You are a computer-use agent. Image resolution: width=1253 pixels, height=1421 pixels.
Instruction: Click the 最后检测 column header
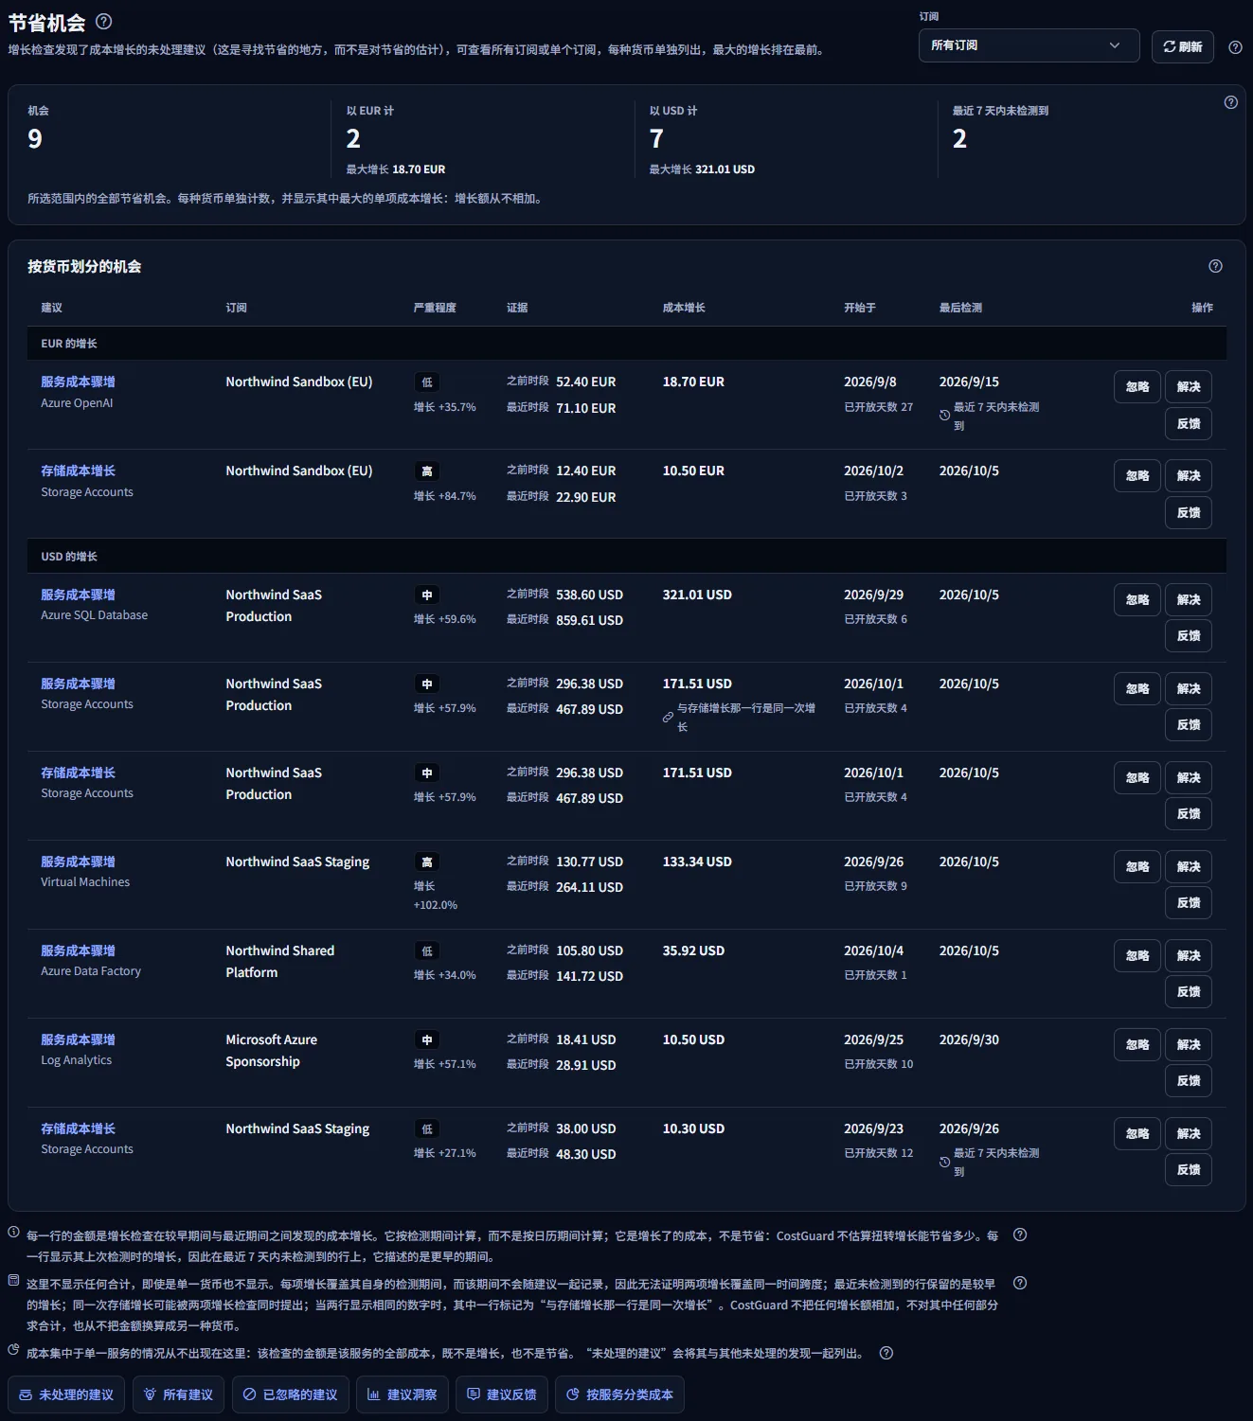pos(960,308)
